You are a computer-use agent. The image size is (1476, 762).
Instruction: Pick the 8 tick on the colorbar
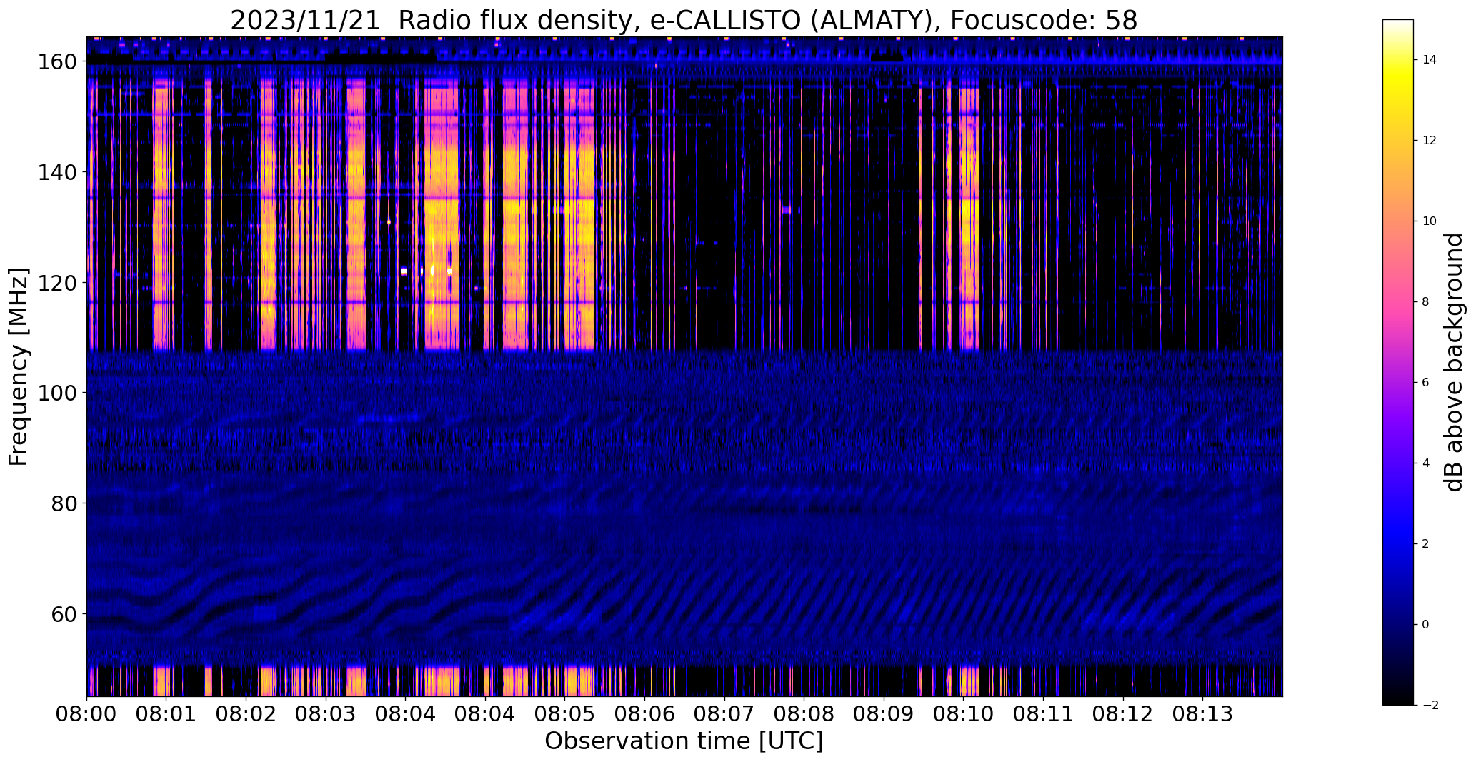click(x=1426, y=302)
